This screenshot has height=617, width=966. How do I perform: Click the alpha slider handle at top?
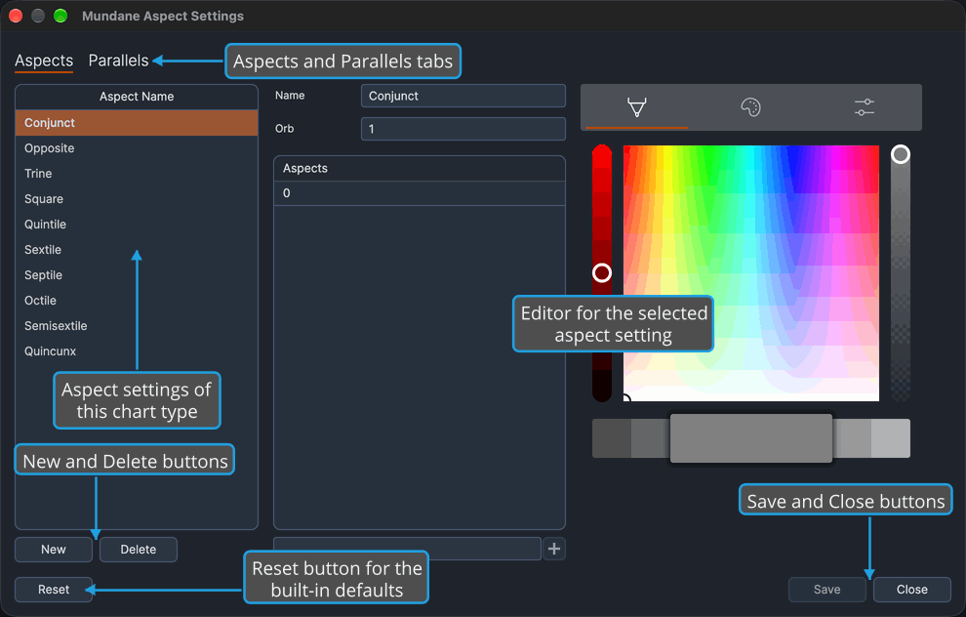(x=900, y=154)
